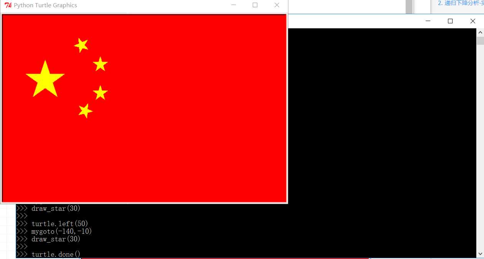
Task: Click the topmost small yellow star
Action: tap(81, 45)
